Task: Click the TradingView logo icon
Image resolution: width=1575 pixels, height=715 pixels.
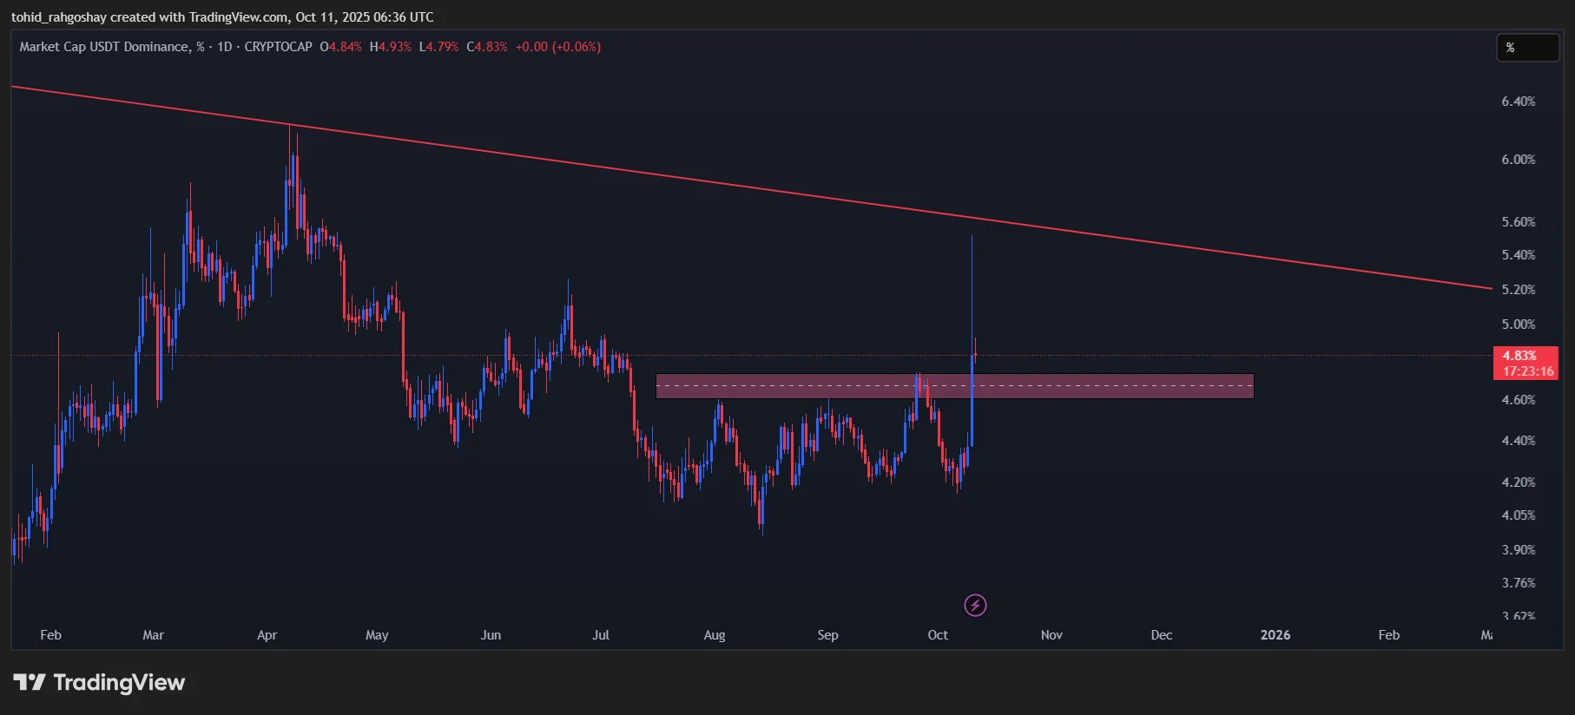Action: pyautogui.click(x=30, y=683)
